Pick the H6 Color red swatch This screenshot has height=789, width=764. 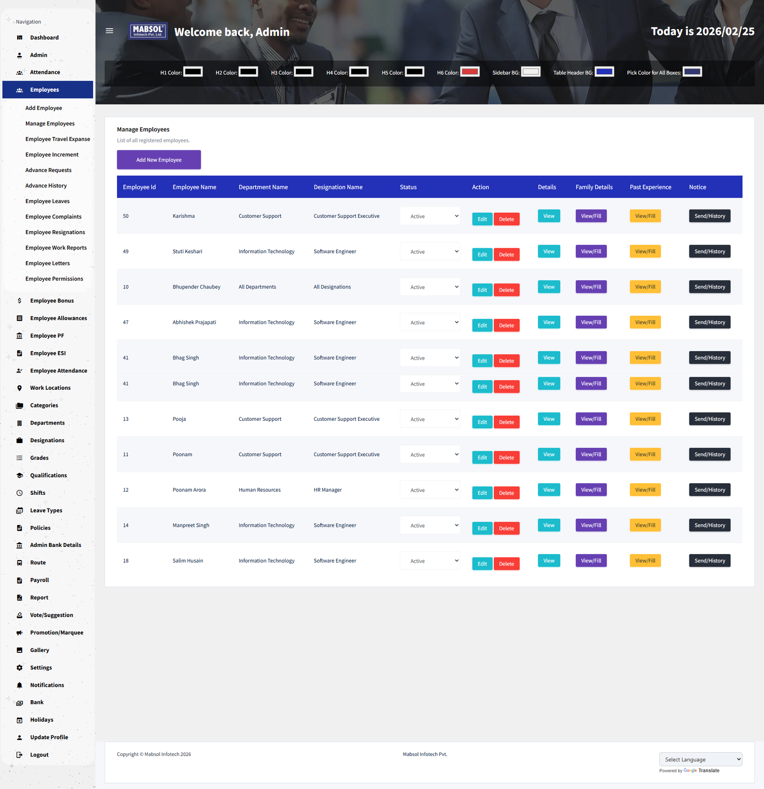coord(470,72)
